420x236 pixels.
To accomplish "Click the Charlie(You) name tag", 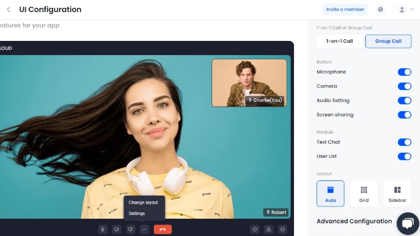I will [265, 100].
